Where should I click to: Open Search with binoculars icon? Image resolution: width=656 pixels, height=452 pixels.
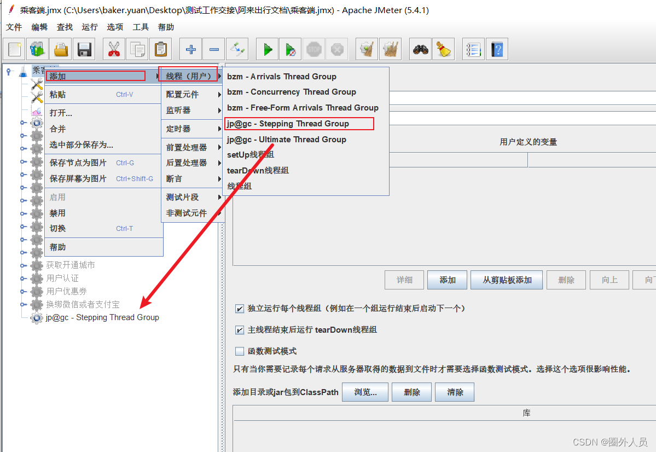tap(420, 49)
